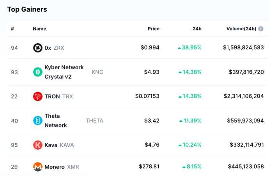
Task: Sort by the Volume(24h) column header
Action: 241,29
